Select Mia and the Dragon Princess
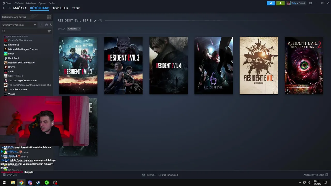This screenshot has width=331, height=186. tap(23, 49)
